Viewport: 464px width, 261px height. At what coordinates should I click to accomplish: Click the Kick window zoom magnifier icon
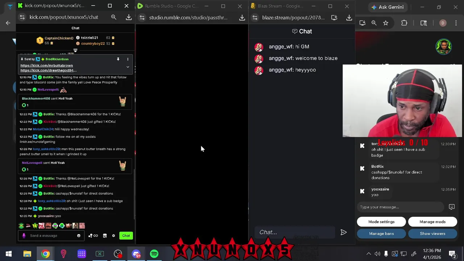point(114,17)
